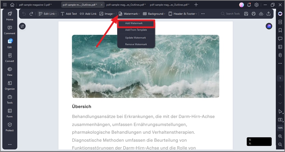Upload the file to cloud
285x152 pixels.
coord(261,14)
